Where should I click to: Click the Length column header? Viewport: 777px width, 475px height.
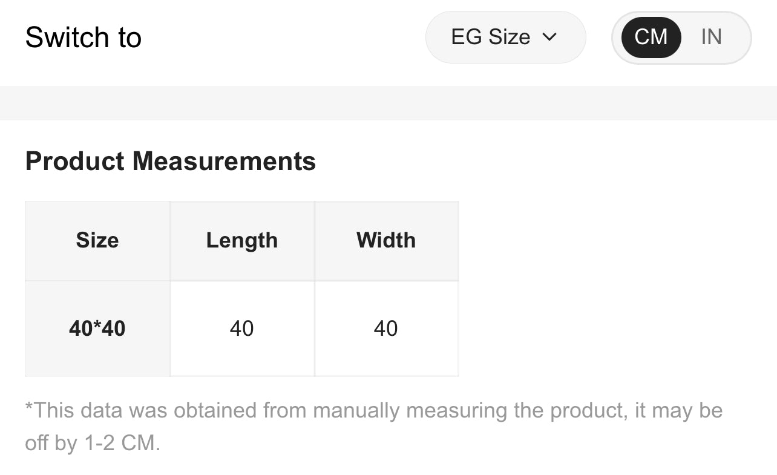241,240
